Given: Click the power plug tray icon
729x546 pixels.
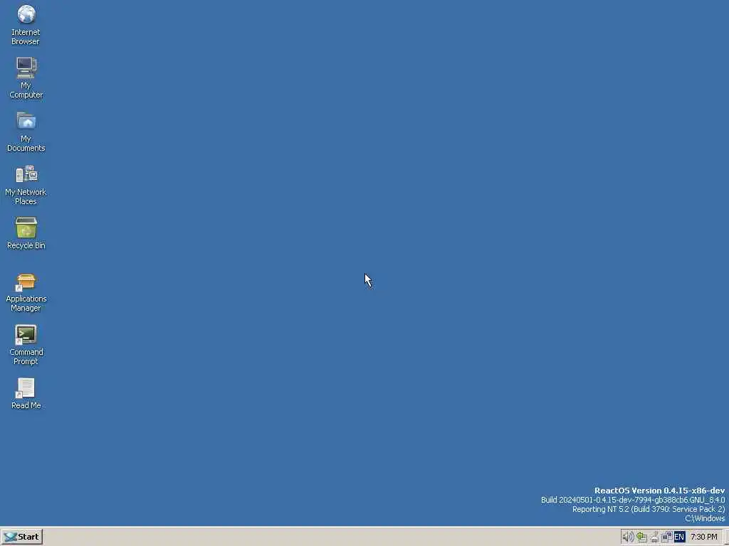Looking at the screenshot, I should click(655, 537).
